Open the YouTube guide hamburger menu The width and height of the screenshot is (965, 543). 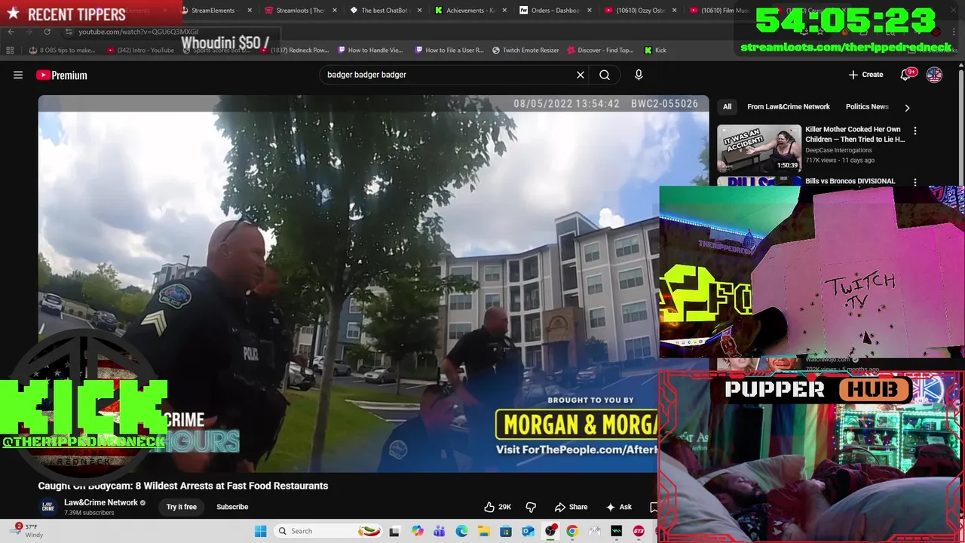(18, 75)
